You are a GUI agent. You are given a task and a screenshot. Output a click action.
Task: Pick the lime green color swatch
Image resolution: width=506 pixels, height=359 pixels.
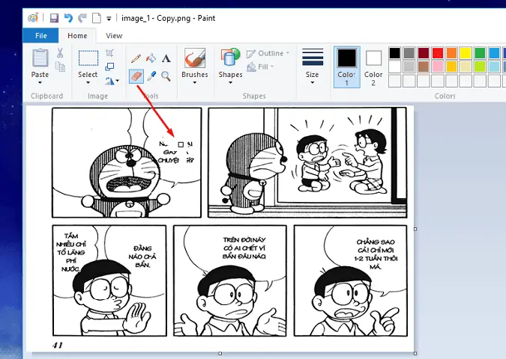point(480,67)
